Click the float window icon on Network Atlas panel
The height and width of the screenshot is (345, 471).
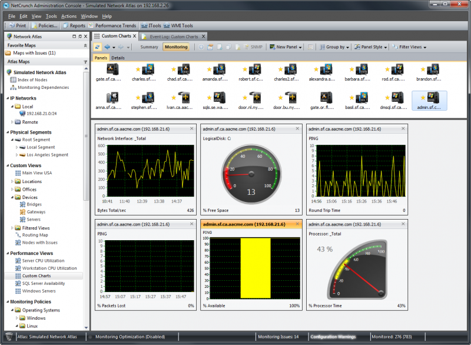(x=74, y=37)
